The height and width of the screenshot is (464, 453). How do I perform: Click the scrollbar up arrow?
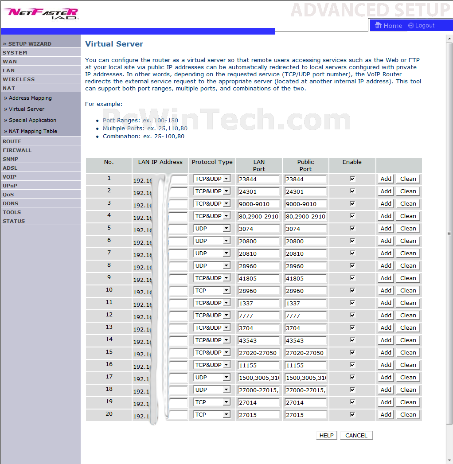[x=449, y=39]
